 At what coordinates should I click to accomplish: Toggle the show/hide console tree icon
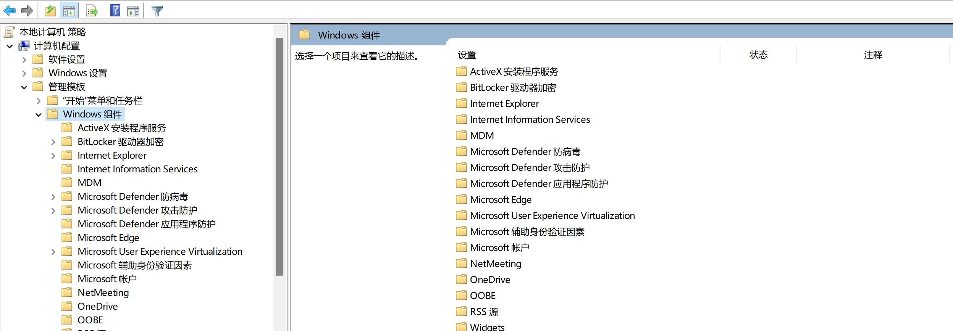click(x=69, y=11)
